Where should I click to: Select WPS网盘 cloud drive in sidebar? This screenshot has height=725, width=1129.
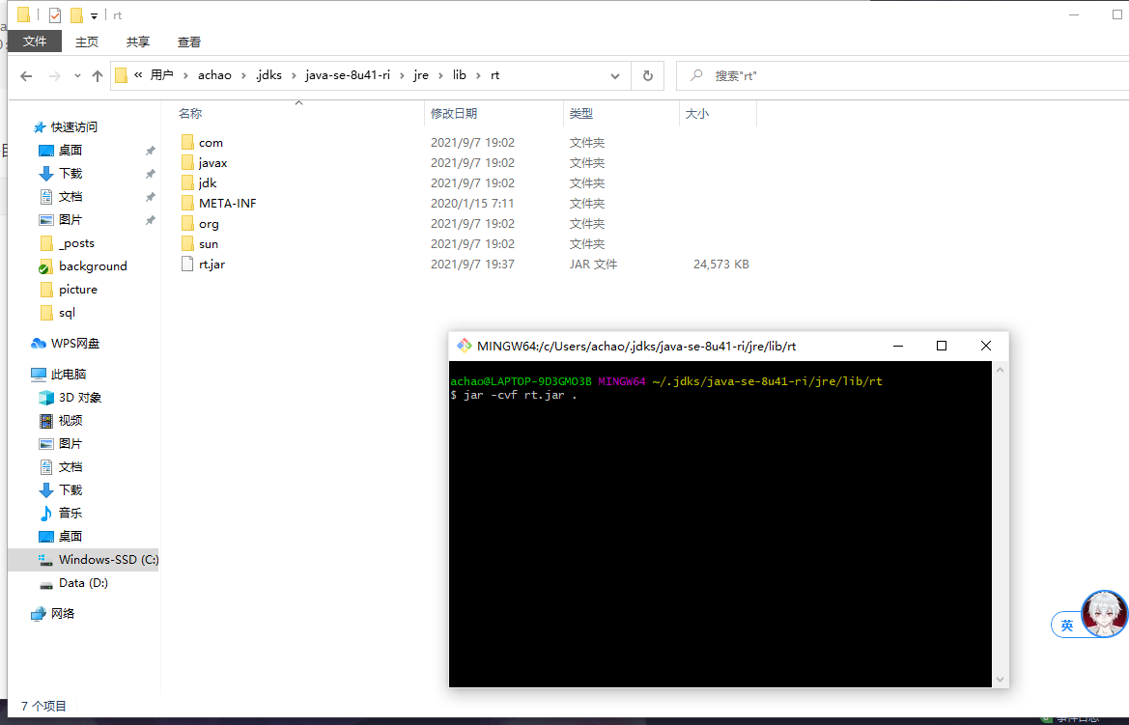tap(74, 344)
